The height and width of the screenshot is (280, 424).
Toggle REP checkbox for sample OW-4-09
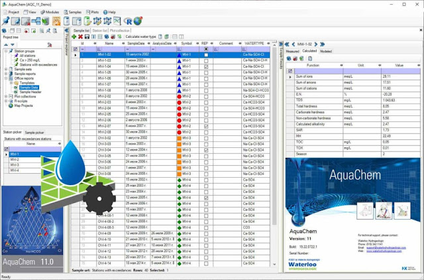point(206,234)
